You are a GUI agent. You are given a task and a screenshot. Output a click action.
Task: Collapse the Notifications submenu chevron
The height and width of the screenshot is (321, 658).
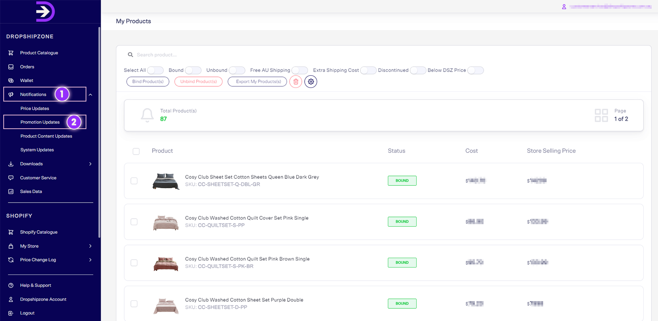point(90,95)
